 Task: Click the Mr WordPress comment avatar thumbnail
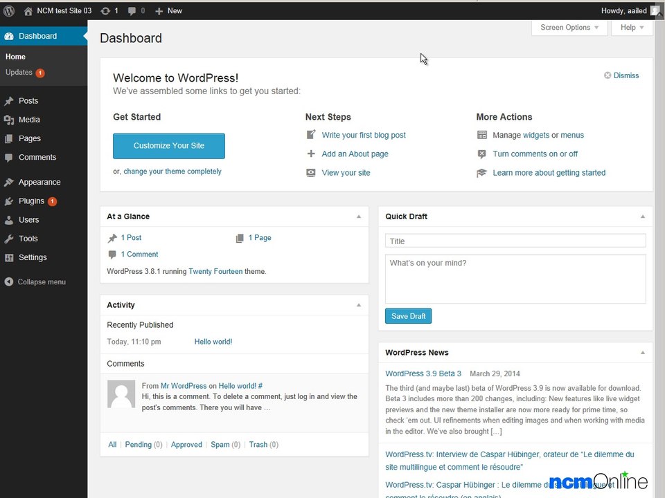121,394
